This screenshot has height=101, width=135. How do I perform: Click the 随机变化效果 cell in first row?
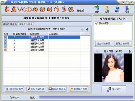click(39, 37)
